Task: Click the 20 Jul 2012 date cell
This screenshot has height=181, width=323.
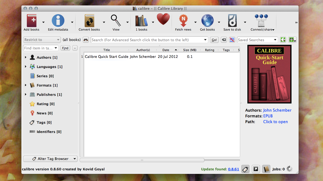Action: [168, 57]
